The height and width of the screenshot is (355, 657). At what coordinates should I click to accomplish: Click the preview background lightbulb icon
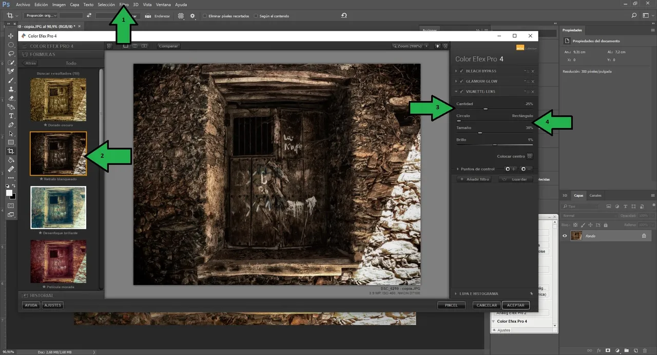pos(437,46)
